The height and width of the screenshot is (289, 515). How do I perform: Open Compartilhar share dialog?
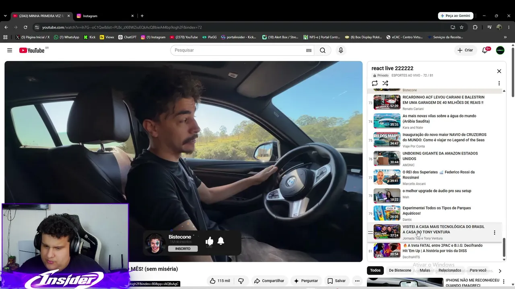tap(269, 281)
